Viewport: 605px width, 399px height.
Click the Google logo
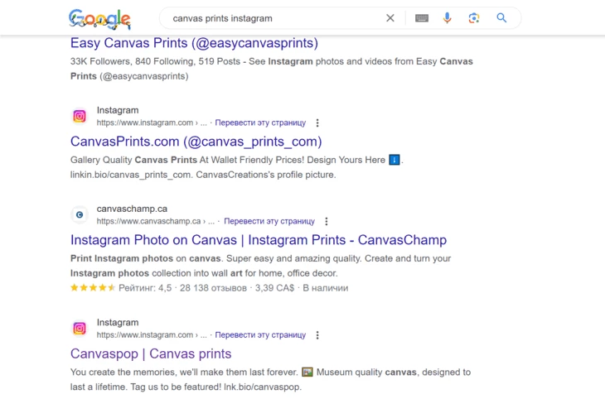click(100, 19)
